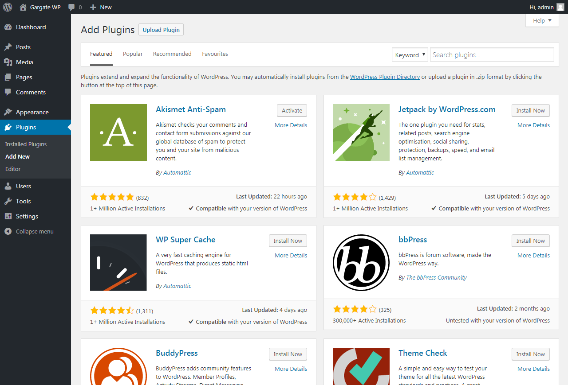Click the Dashboard gauge icon in sidebar

(8, 27)
